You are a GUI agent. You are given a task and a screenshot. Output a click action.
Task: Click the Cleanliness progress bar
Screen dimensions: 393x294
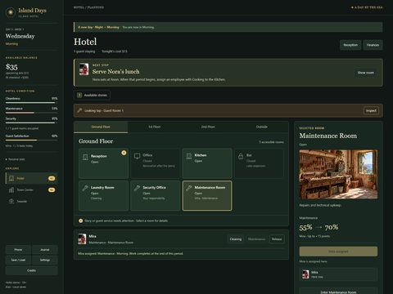pyautogui.click(x=32, y=103)
